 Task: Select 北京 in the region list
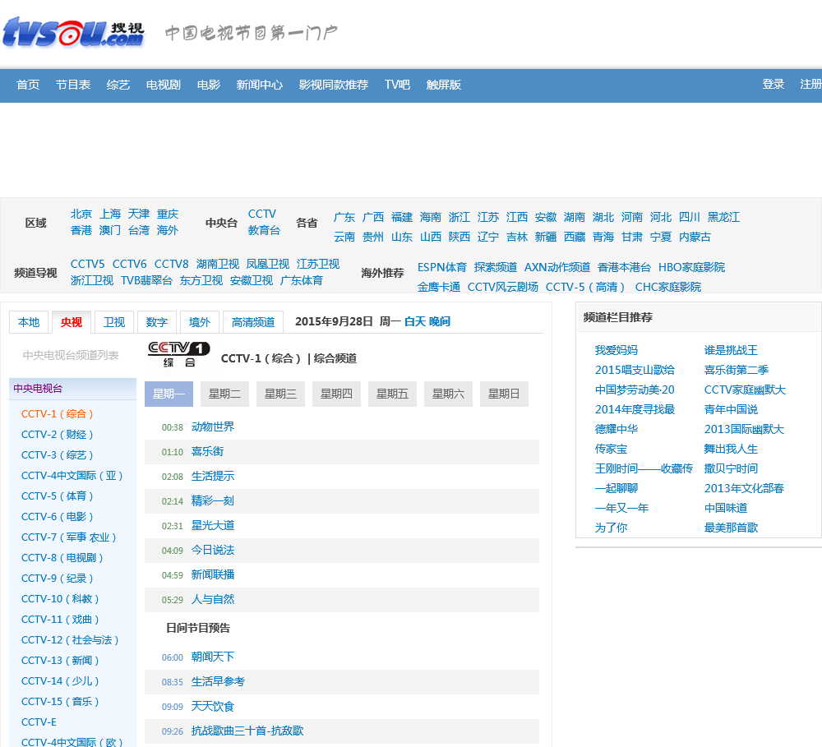81,214
